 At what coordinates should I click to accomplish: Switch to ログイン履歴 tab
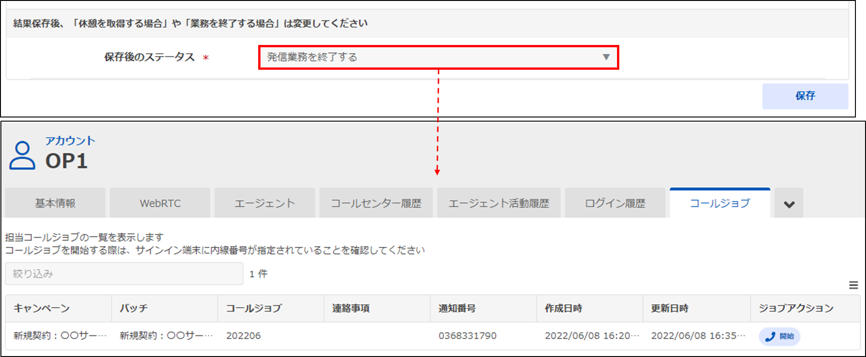pos(615,203)
